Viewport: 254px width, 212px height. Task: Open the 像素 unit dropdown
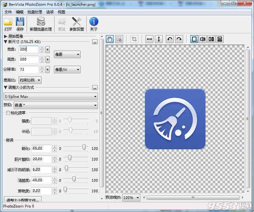click(67, 55)
